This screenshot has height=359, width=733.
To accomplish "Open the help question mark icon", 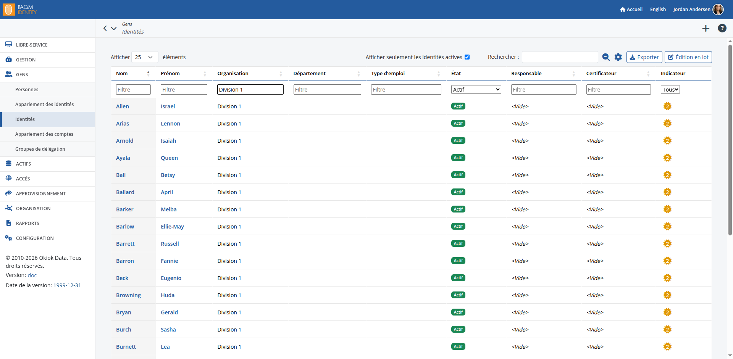I will 722,28.
